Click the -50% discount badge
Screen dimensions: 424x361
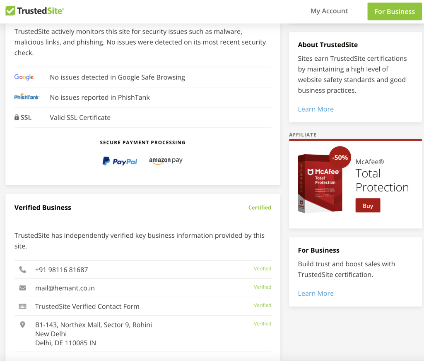click(x=340, y=158)
